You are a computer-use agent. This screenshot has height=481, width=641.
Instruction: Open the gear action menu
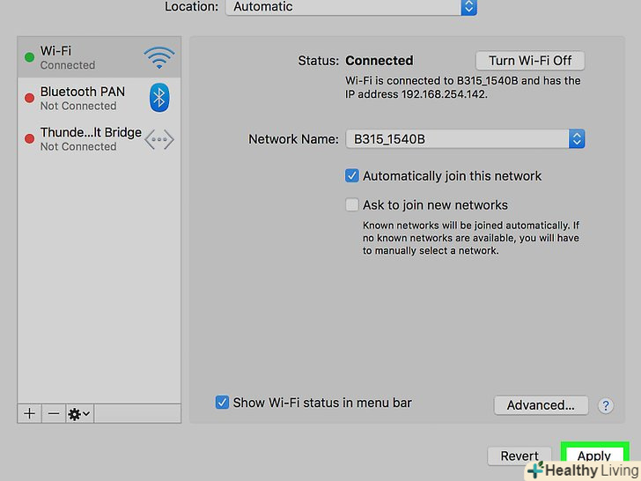pos(79,413)
